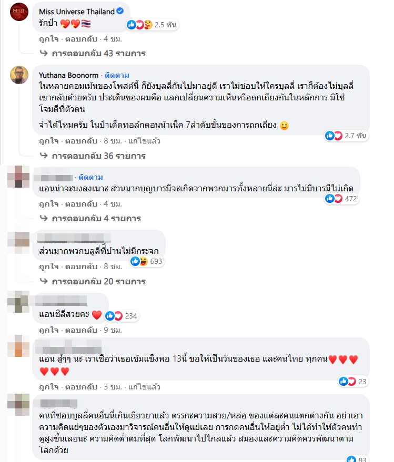
Task: Click Yuthana Boonorm's profile picture
Action: 19,75
